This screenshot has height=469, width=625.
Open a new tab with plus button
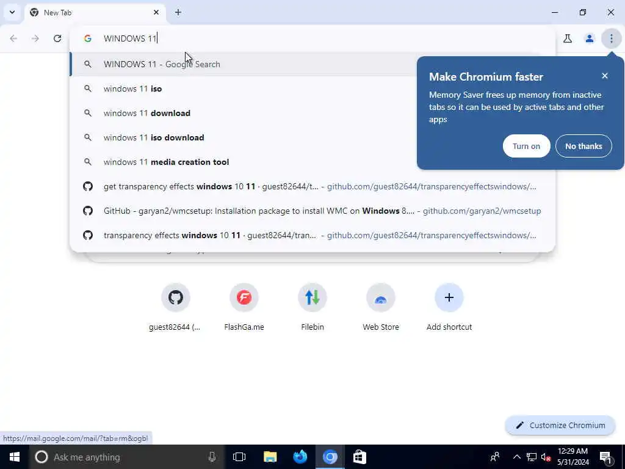[178, 12]
